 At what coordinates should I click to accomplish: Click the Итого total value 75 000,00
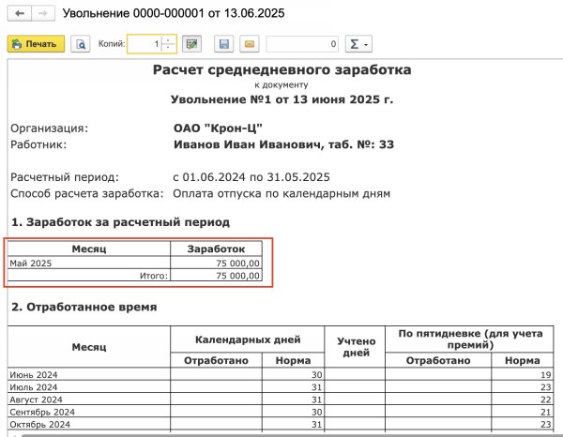pyautogui.click(x=216, y=276)
